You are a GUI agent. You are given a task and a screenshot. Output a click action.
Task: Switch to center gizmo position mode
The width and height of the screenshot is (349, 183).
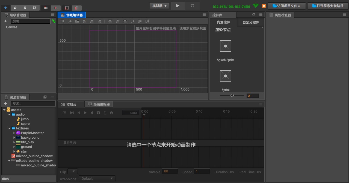click(56, 8)
